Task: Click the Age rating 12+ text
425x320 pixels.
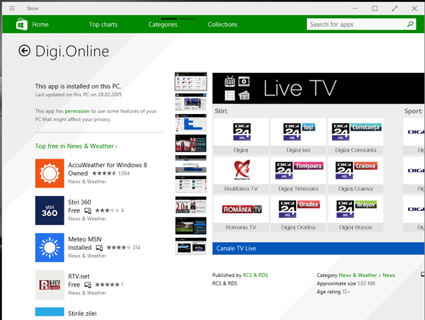Action: click(x=334, y=292)
